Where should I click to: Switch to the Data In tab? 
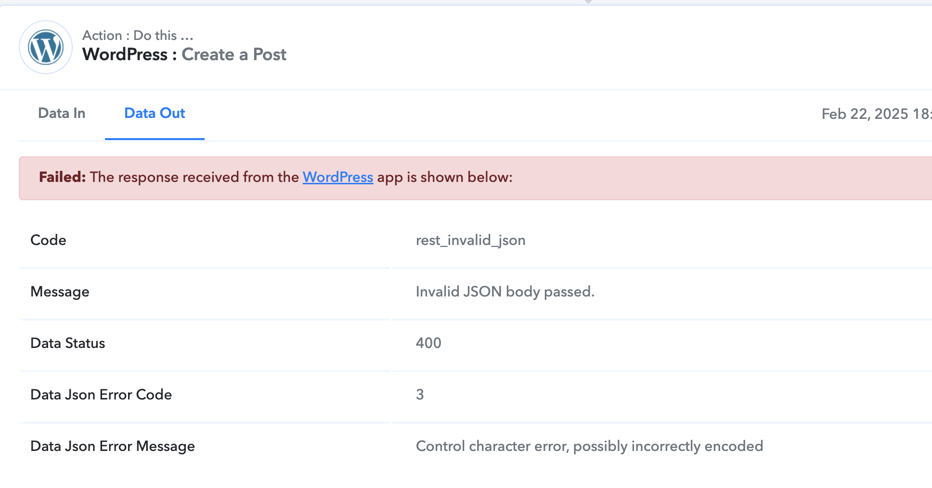[x=62, y=113]
